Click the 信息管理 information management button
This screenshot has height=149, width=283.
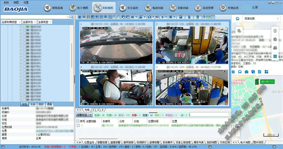point(203,7)
